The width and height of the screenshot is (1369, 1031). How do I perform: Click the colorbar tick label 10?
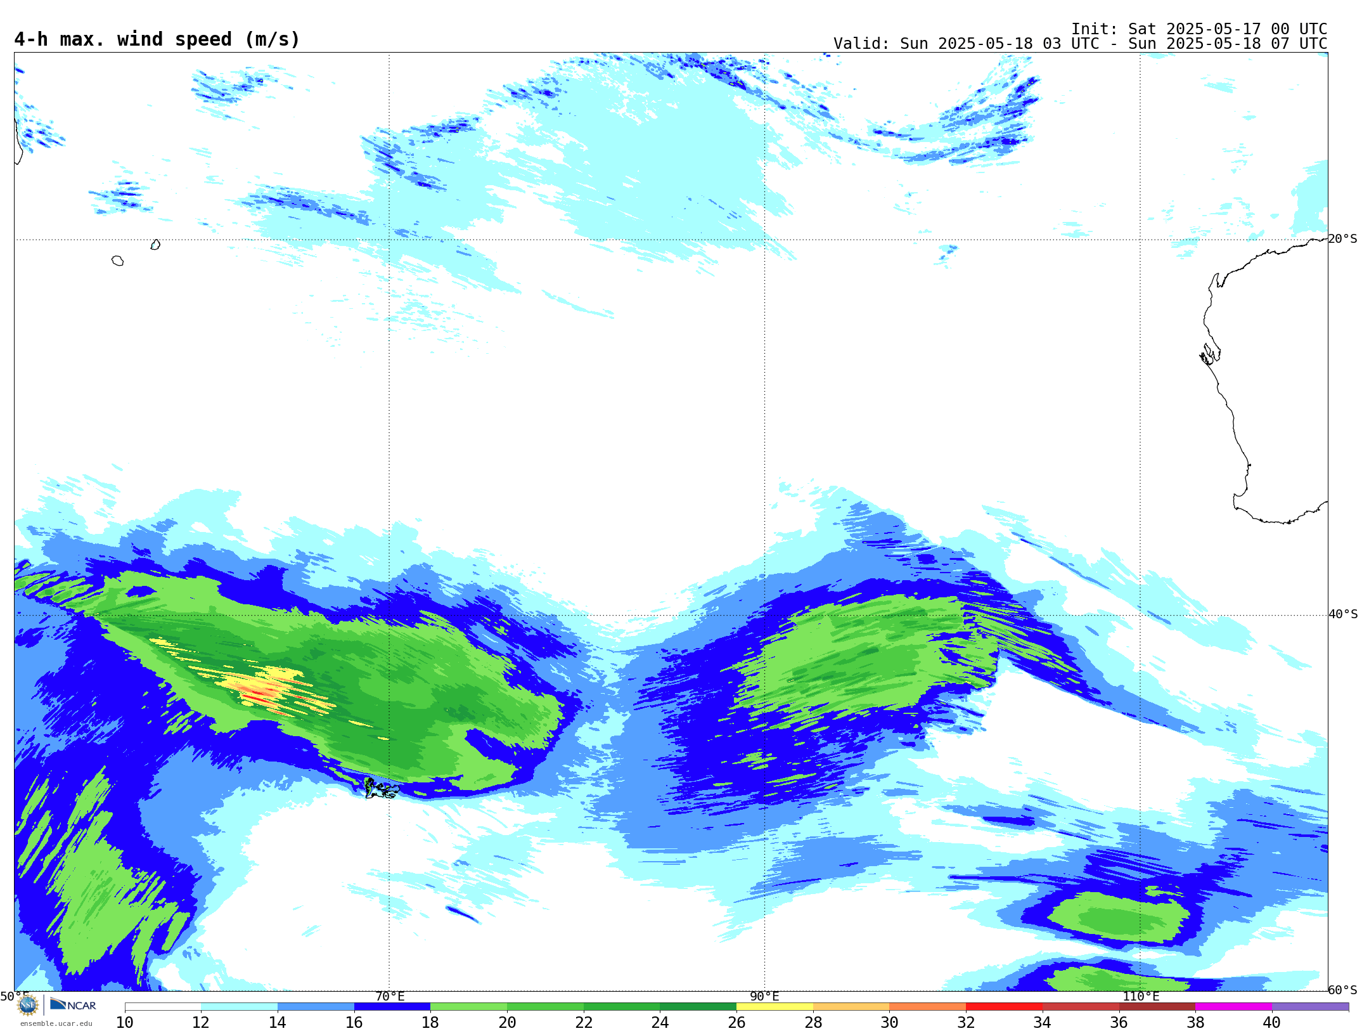tap(125, 1023)
